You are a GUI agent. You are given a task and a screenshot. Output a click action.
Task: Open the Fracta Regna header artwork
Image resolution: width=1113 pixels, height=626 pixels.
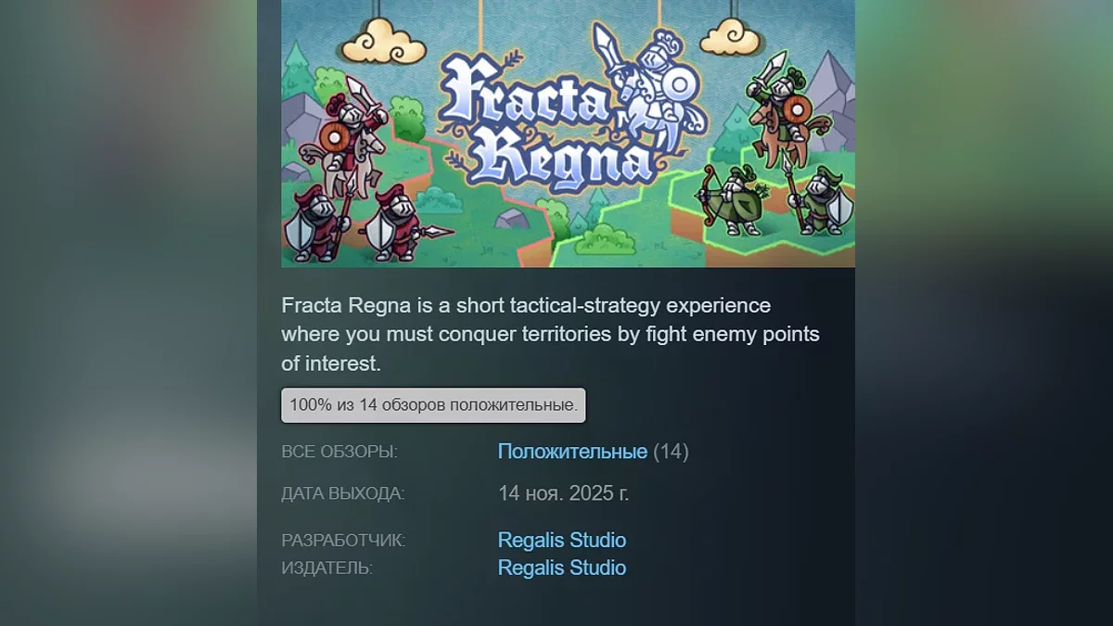pyautogui.click(x=568, y=134)
